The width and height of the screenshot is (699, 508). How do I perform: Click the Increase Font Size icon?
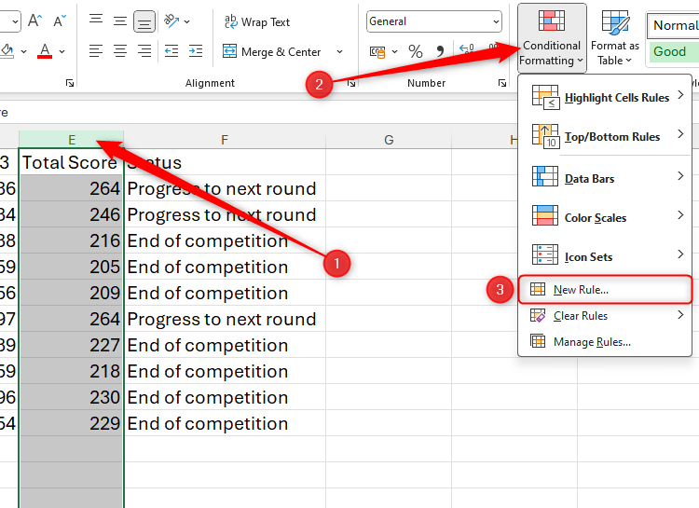pos(34,21)
